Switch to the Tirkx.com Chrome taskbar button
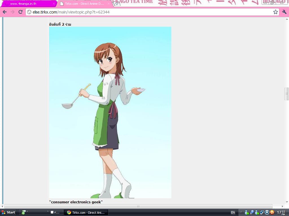 [86, 213]
